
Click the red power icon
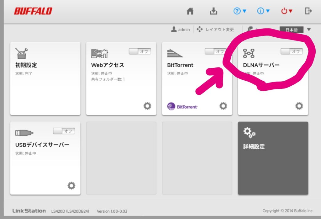point(284,11)
